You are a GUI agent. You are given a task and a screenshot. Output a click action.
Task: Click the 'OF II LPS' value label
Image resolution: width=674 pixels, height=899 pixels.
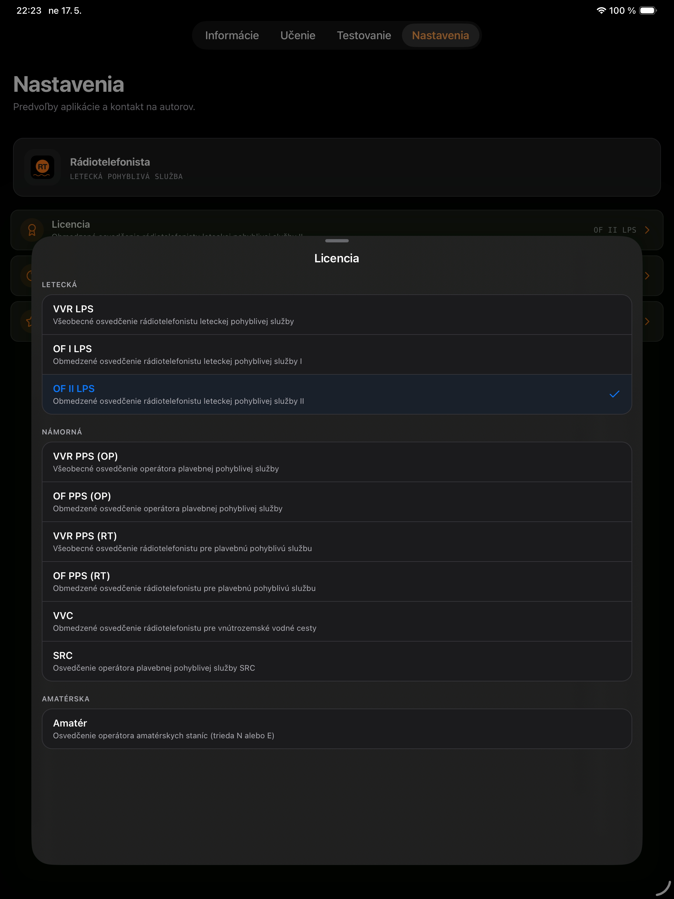[615, 230]
